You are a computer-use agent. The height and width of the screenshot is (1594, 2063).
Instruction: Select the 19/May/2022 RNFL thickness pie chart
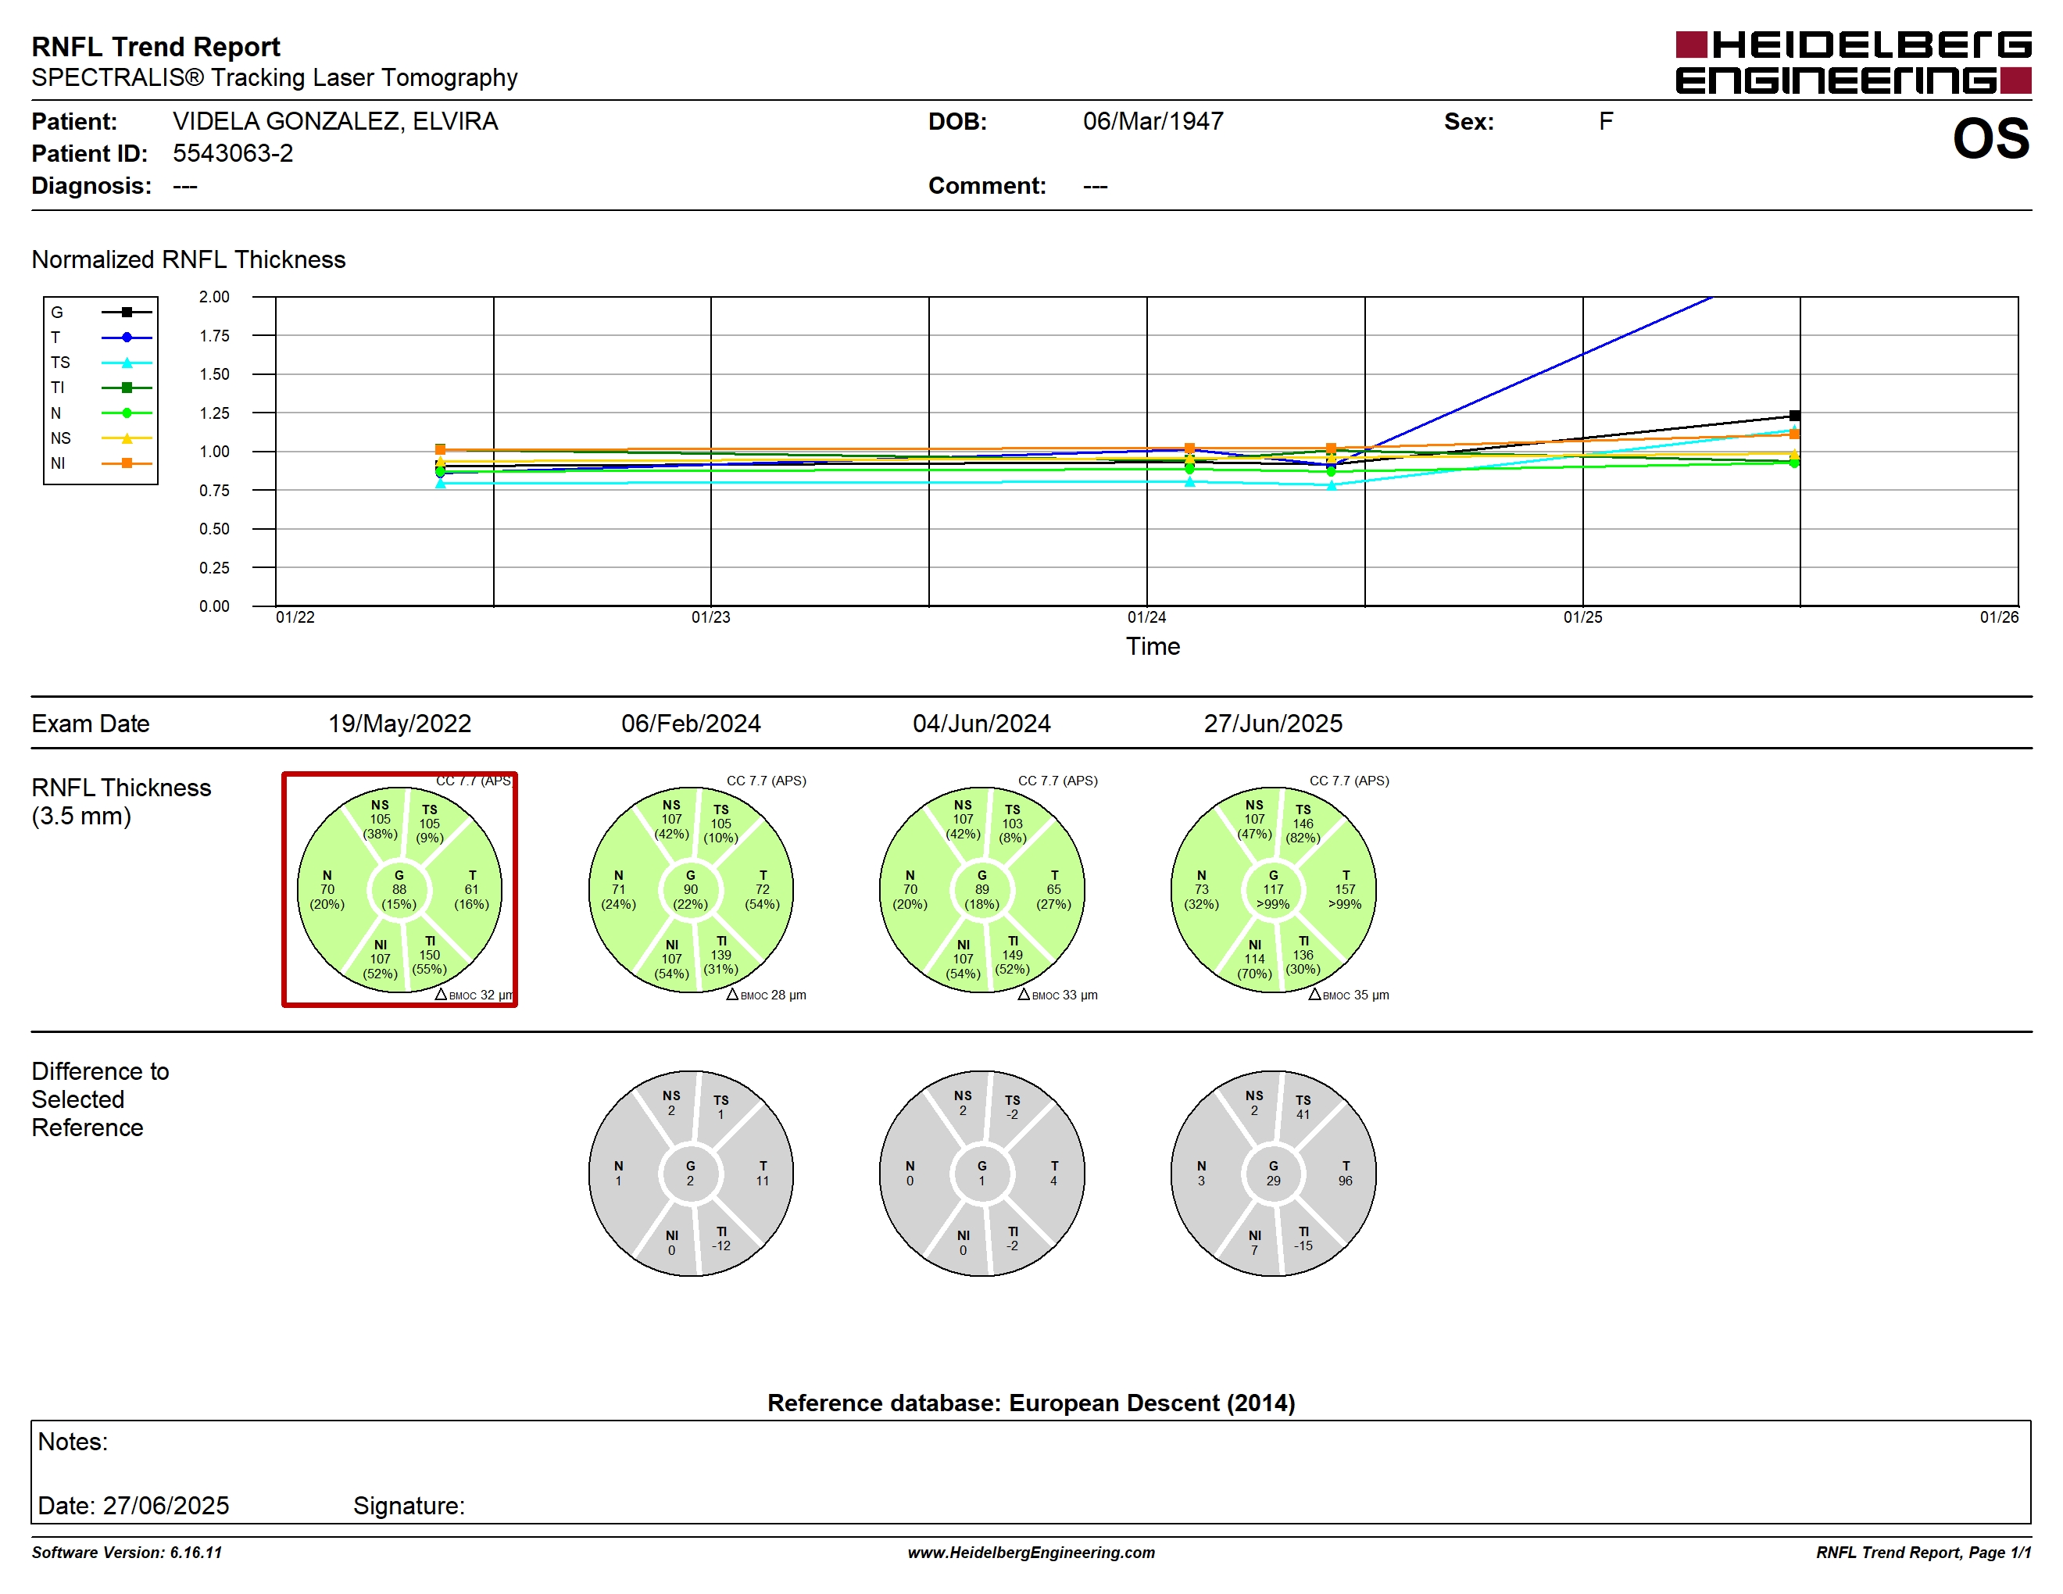tap(399, 889)
